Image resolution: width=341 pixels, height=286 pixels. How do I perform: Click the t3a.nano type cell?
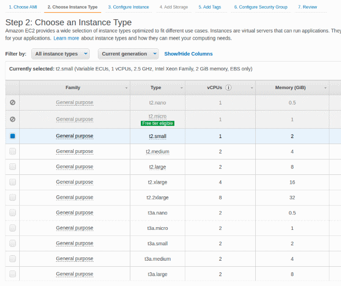coord(158,213)
